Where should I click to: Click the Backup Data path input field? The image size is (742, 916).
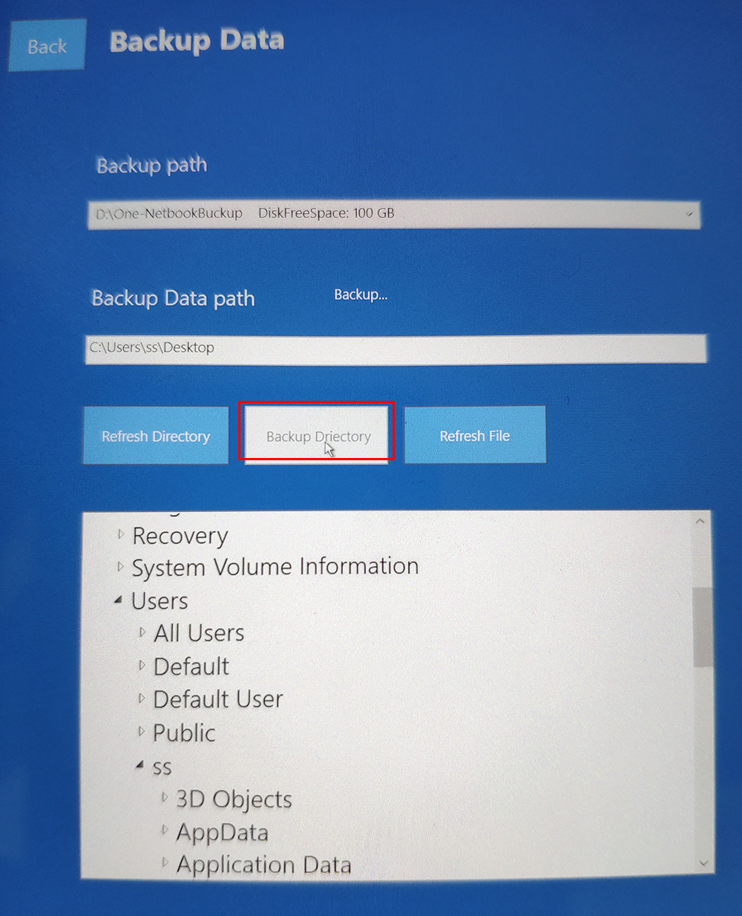click(395, 348)
